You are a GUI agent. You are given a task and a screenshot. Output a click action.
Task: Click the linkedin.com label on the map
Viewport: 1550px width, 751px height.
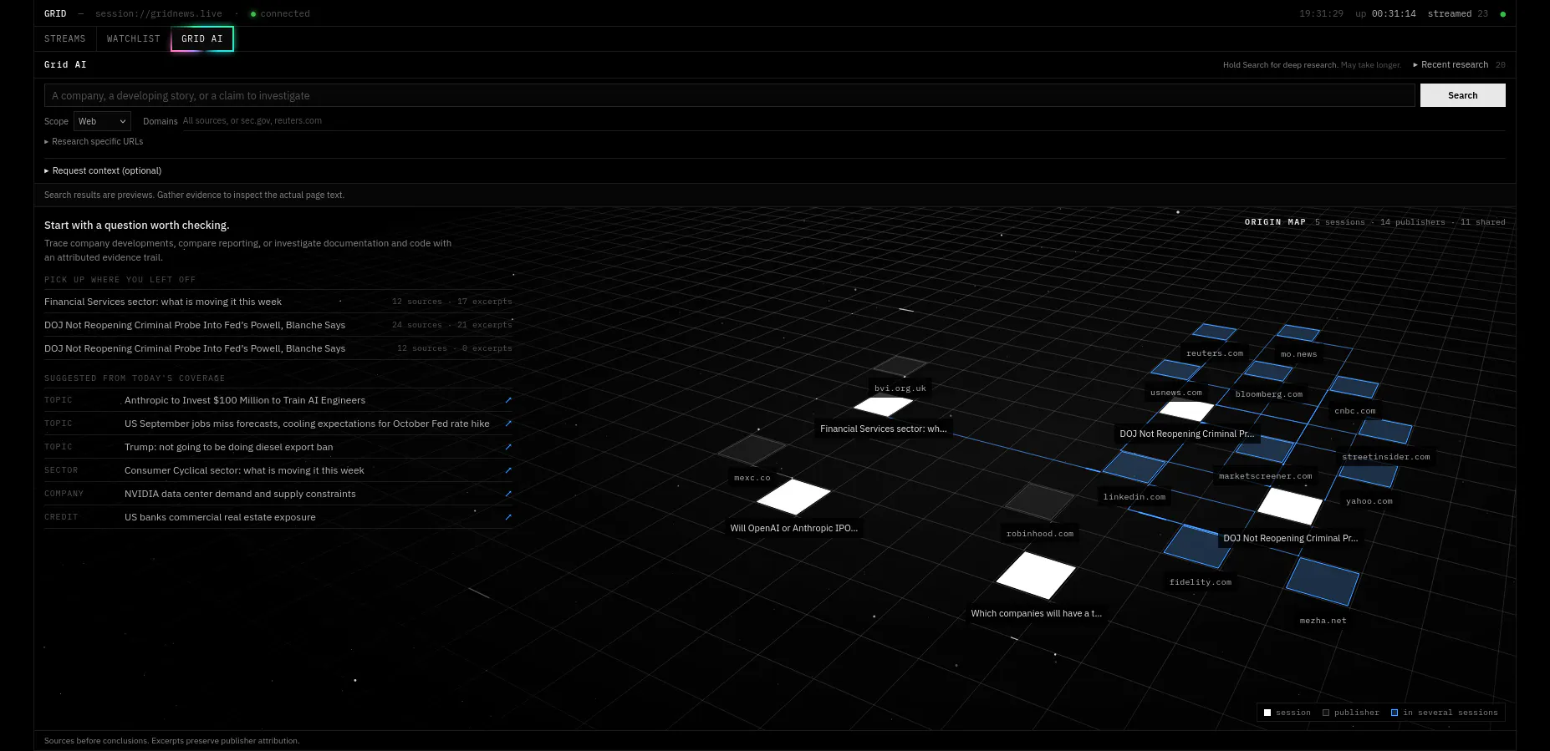pos(1134,497)
